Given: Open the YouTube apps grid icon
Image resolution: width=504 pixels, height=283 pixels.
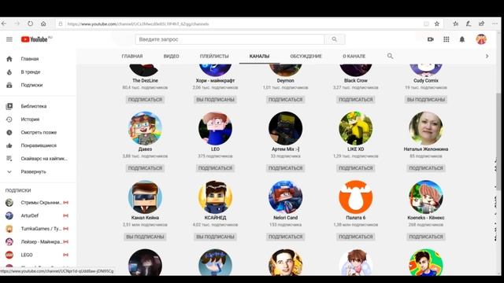Looking at the screenshot, I should [x=447, y=39].
